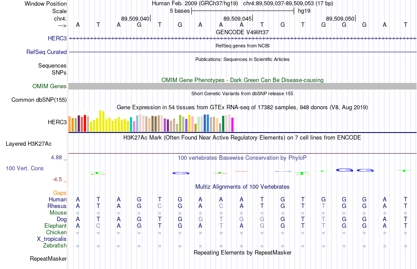Screen dimensions: 417x269
Task: Click the HERC3 GENCODE track label
Action: click(57, 38)
